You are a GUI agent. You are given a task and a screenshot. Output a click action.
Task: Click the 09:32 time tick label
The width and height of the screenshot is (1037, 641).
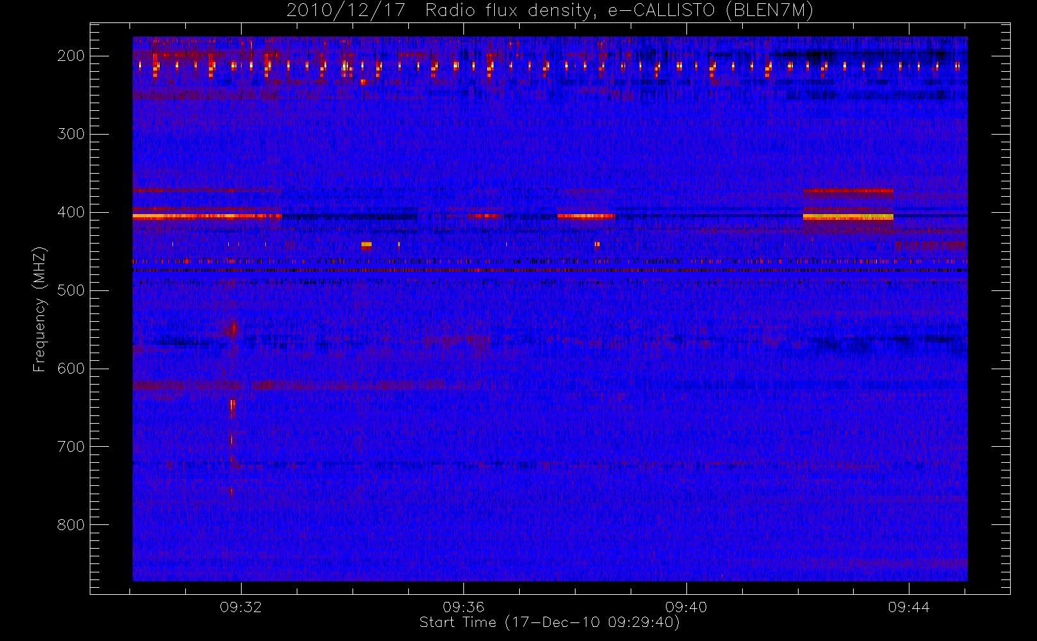pos(241,607)
